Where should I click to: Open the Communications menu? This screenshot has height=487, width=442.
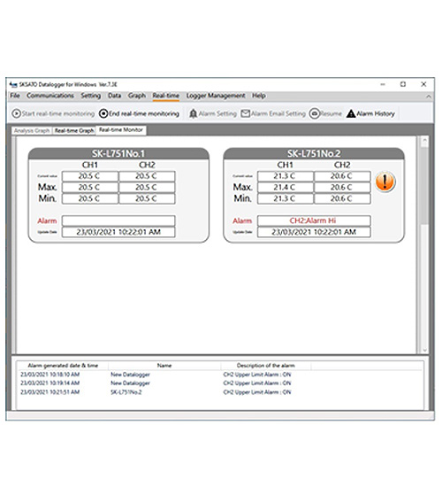pos(50,96)
